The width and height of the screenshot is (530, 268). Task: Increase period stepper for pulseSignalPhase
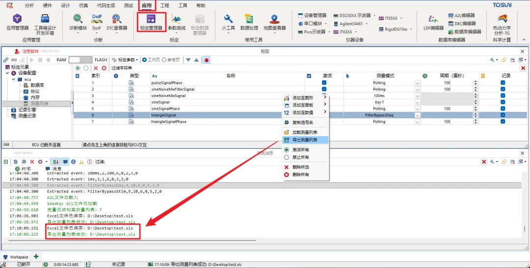click(476, 81)
